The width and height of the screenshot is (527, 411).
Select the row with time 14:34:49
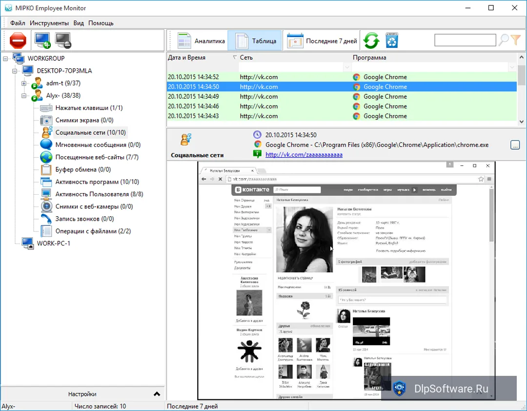click(x=342, y=97)
